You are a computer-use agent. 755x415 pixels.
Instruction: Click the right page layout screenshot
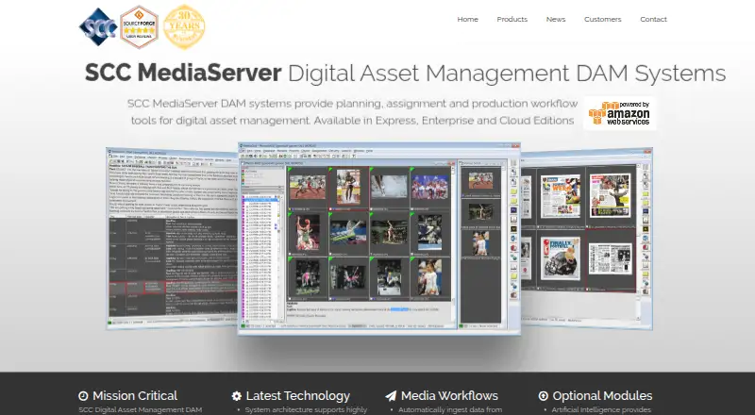coord(586,239)
